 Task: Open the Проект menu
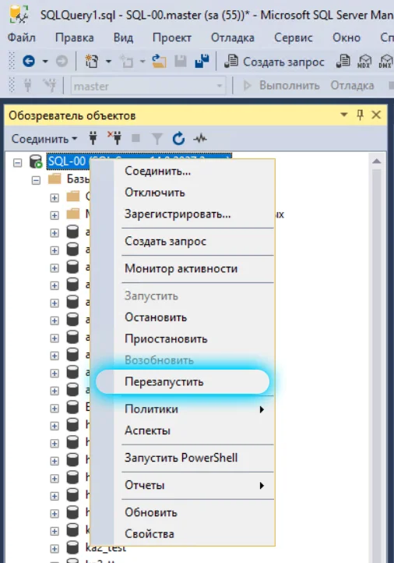tap(172, 37)
